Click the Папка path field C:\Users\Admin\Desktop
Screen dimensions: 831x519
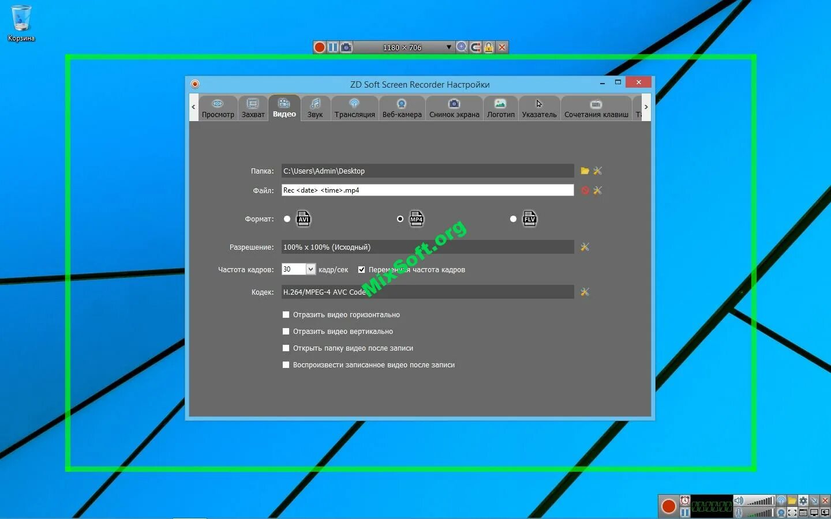pyautogui.click(x=428, y=171)
